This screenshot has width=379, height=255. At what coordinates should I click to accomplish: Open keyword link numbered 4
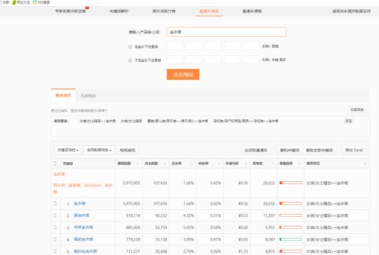(x=83, y=239)
